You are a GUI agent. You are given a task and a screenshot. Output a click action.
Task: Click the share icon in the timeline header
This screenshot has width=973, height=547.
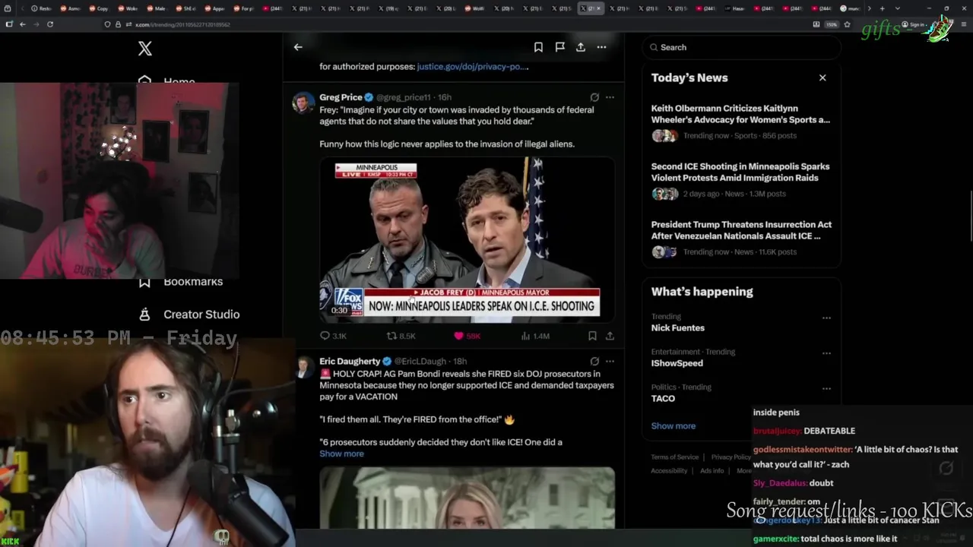click(x=581, y=47)
